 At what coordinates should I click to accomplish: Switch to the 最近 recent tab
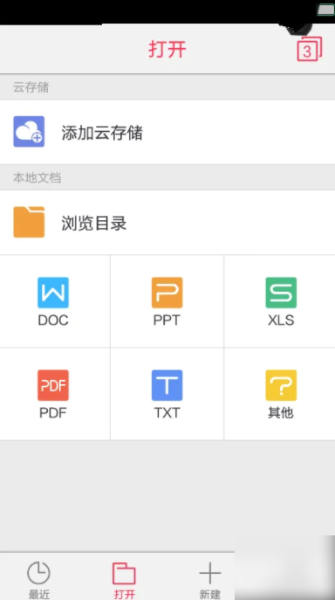click(x=38, y=580)
